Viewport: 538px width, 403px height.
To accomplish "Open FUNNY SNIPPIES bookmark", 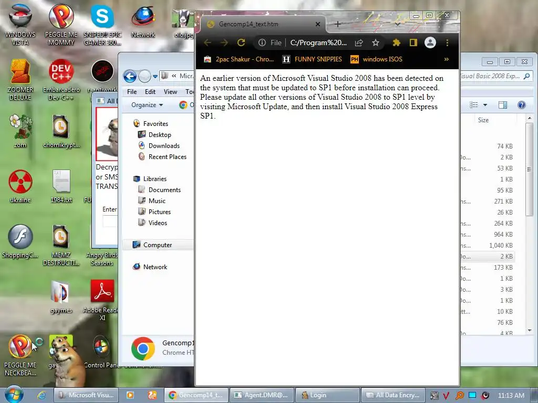I will 312,59.
